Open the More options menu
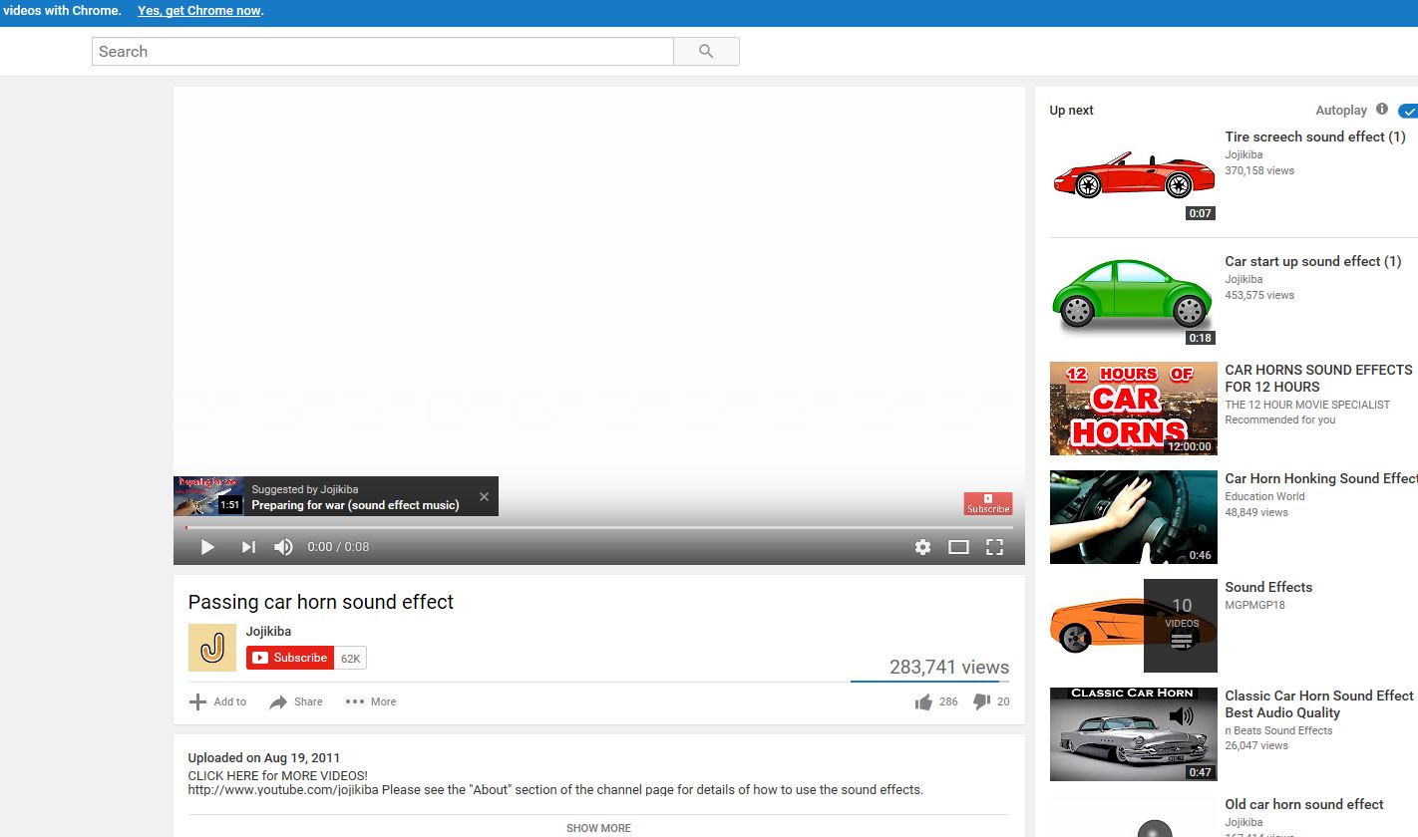 click(x=371, y=701)
